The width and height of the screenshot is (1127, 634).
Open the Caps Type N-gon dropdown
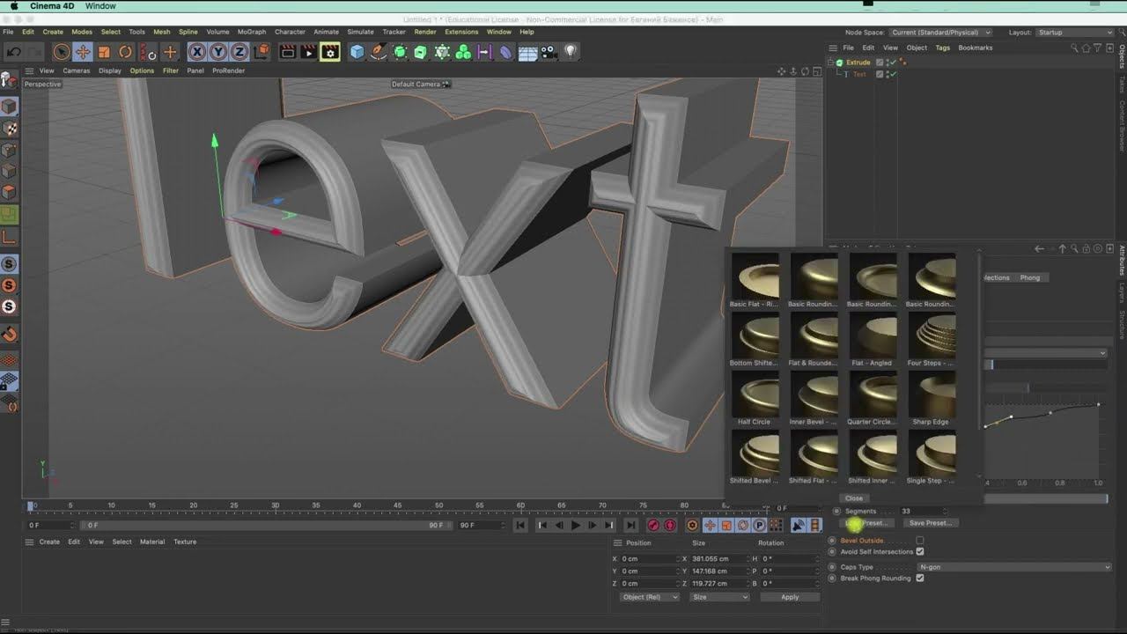tap(1013, 567)
